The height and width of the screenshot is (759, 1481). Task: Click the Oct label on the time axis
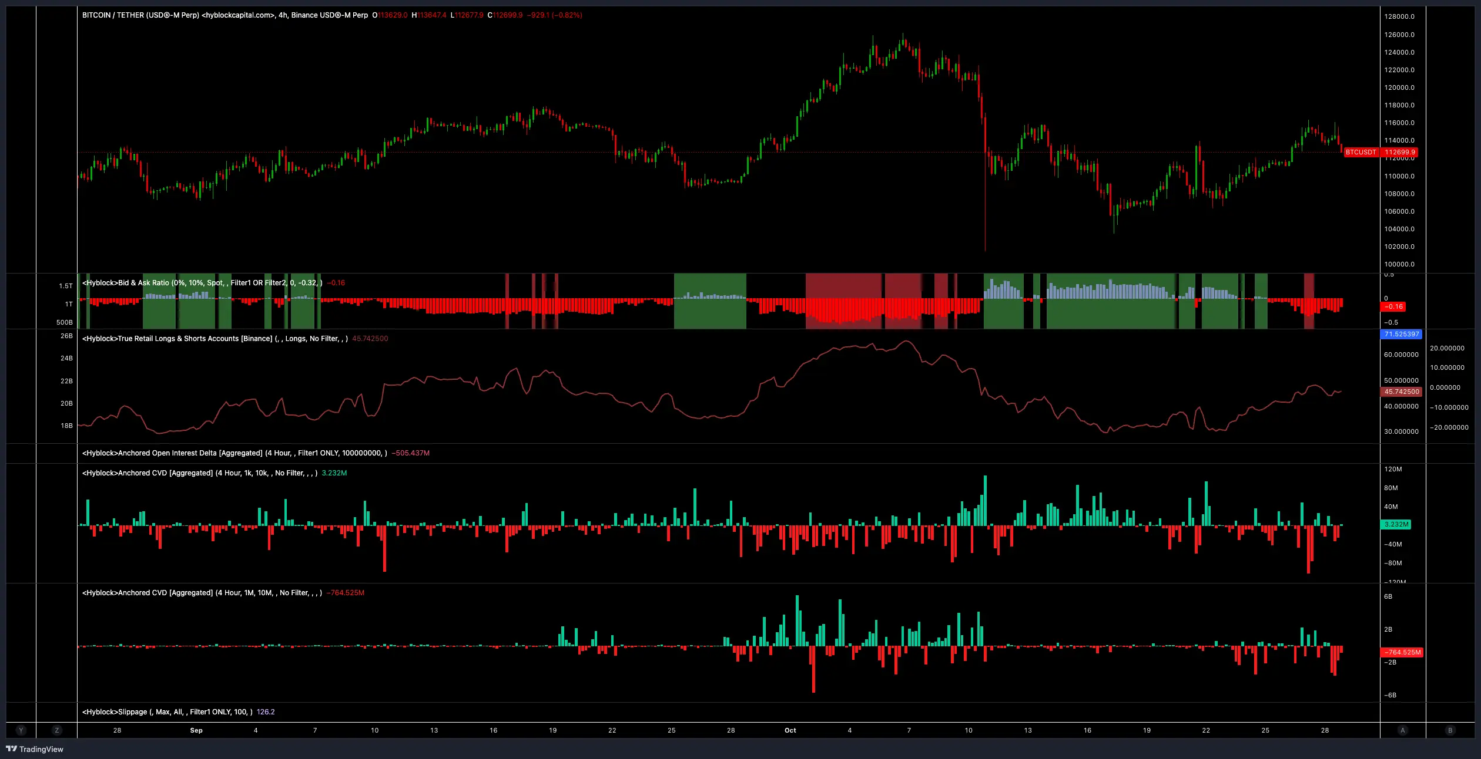click(x=790, y=730)
